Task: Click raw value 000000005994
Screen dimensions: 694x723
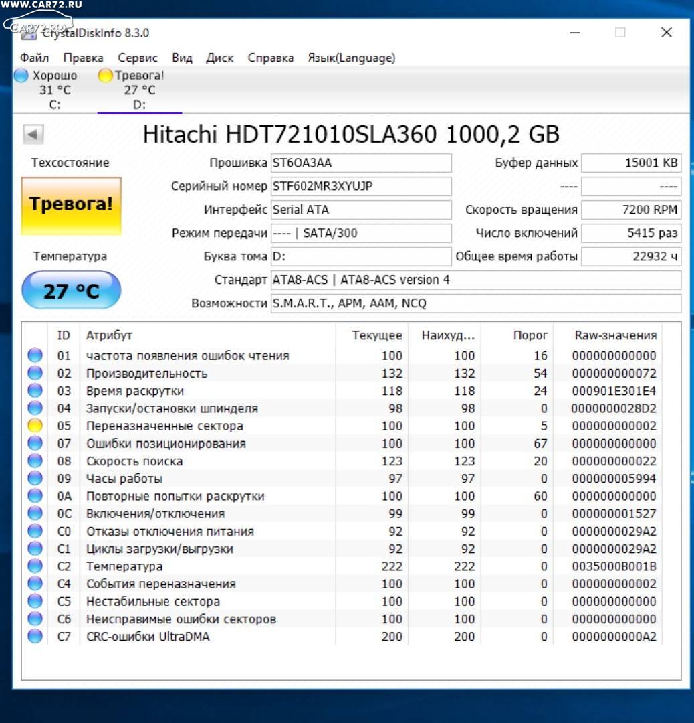Action: (x=614, y=478)
